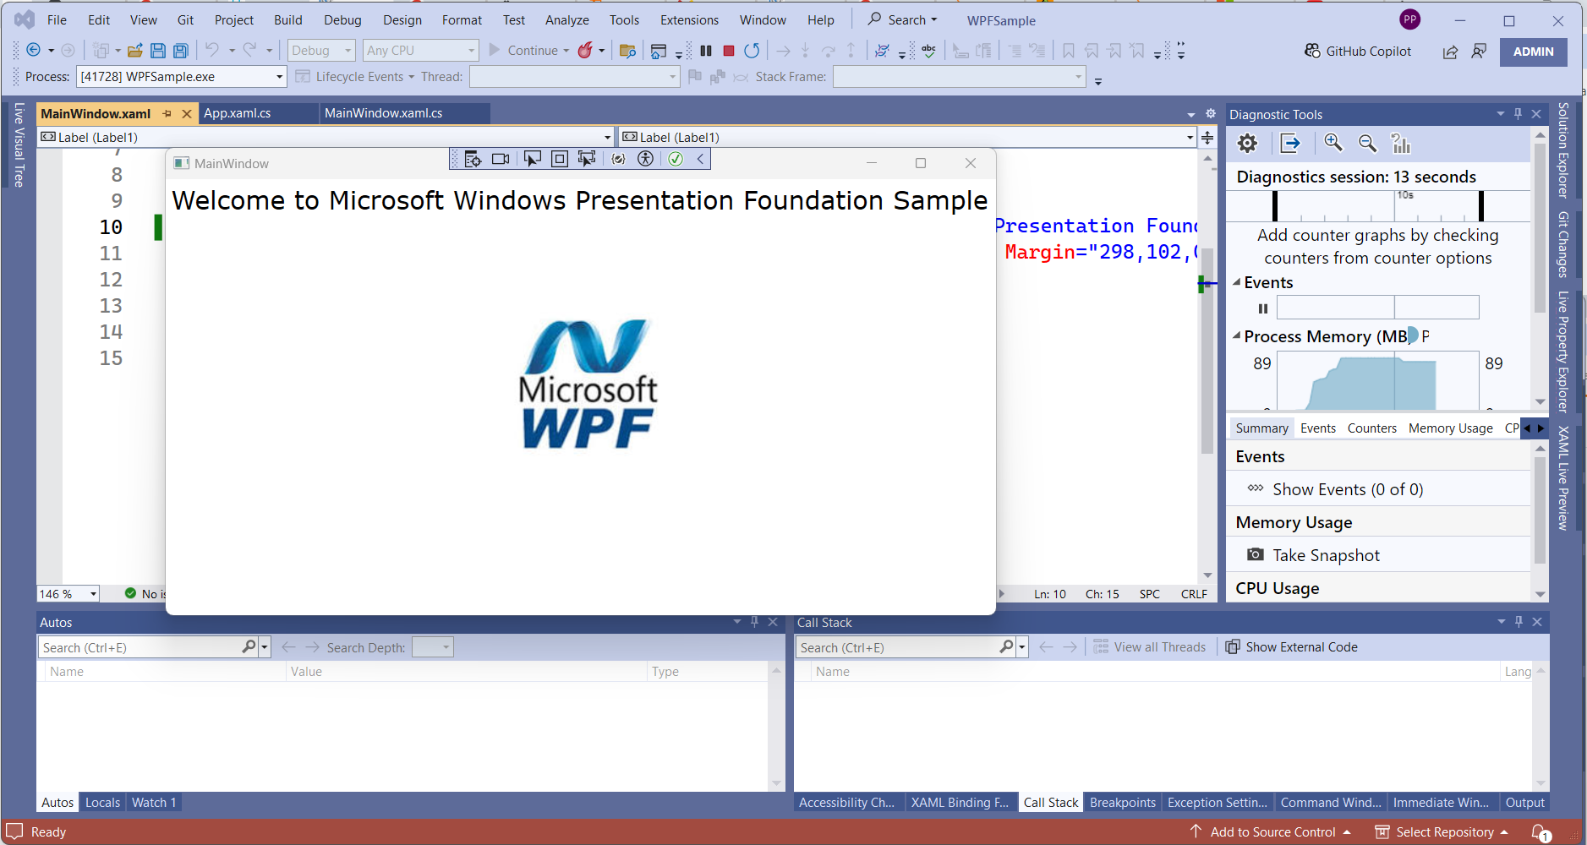Toggle Display Layout Adorners in app toolbar
The width and height of the screenshot is (1587, 845).
coord(559,159)
